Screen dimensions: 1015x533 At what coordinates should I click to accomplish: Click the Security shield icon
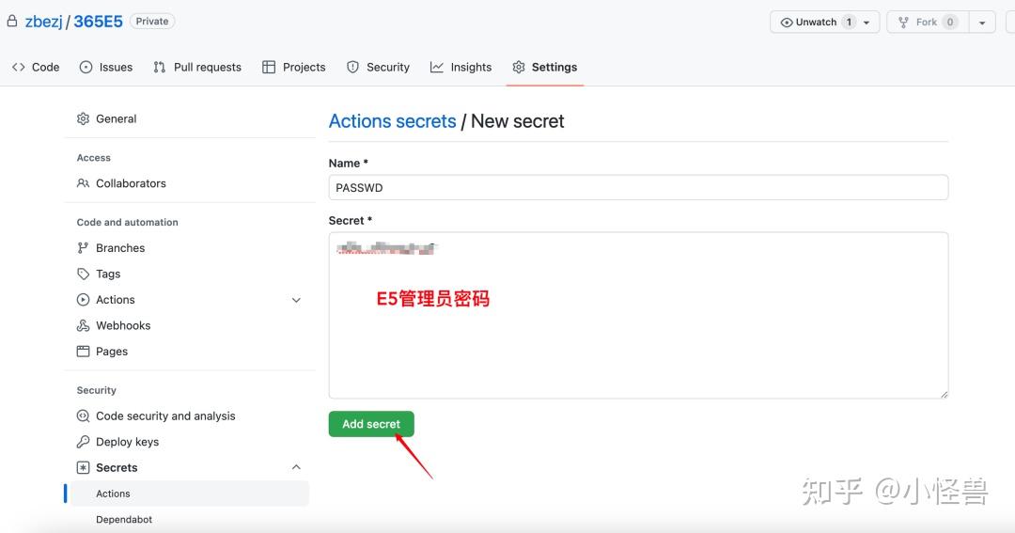(352, 68)
